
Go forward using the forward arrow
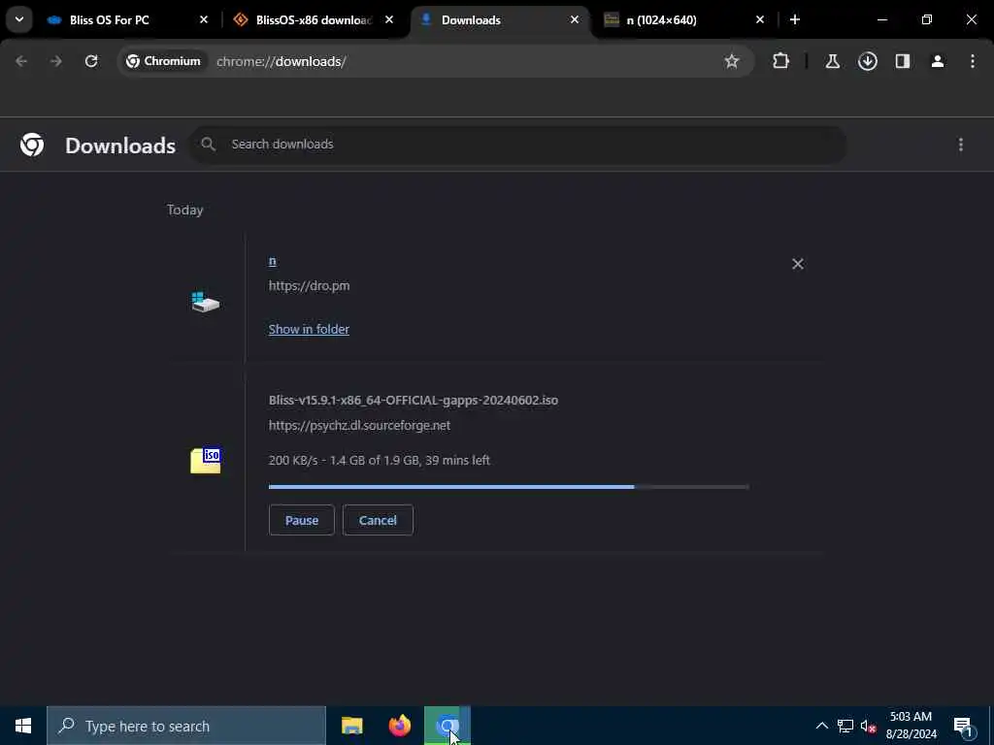click(x=55, y=61)
